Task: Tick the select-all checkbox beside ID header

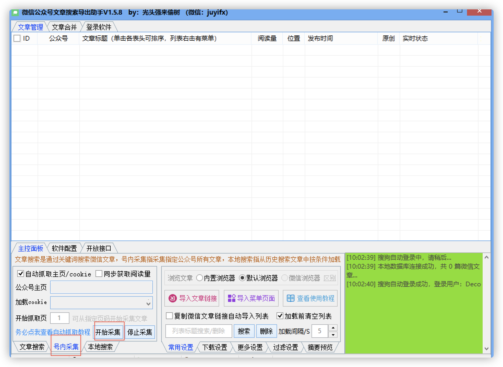Action: coord(17,39)
